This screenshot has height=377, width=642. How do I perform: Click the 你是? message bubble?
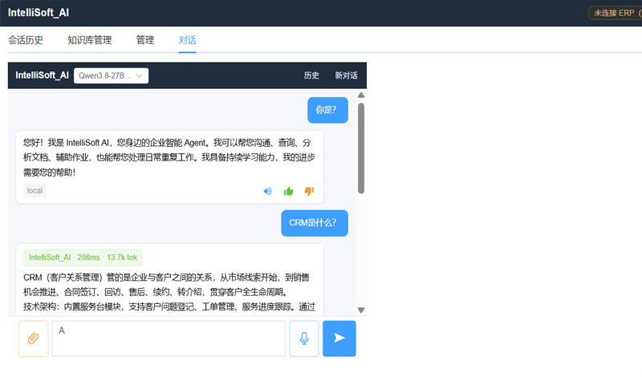[x=327, y=110]
